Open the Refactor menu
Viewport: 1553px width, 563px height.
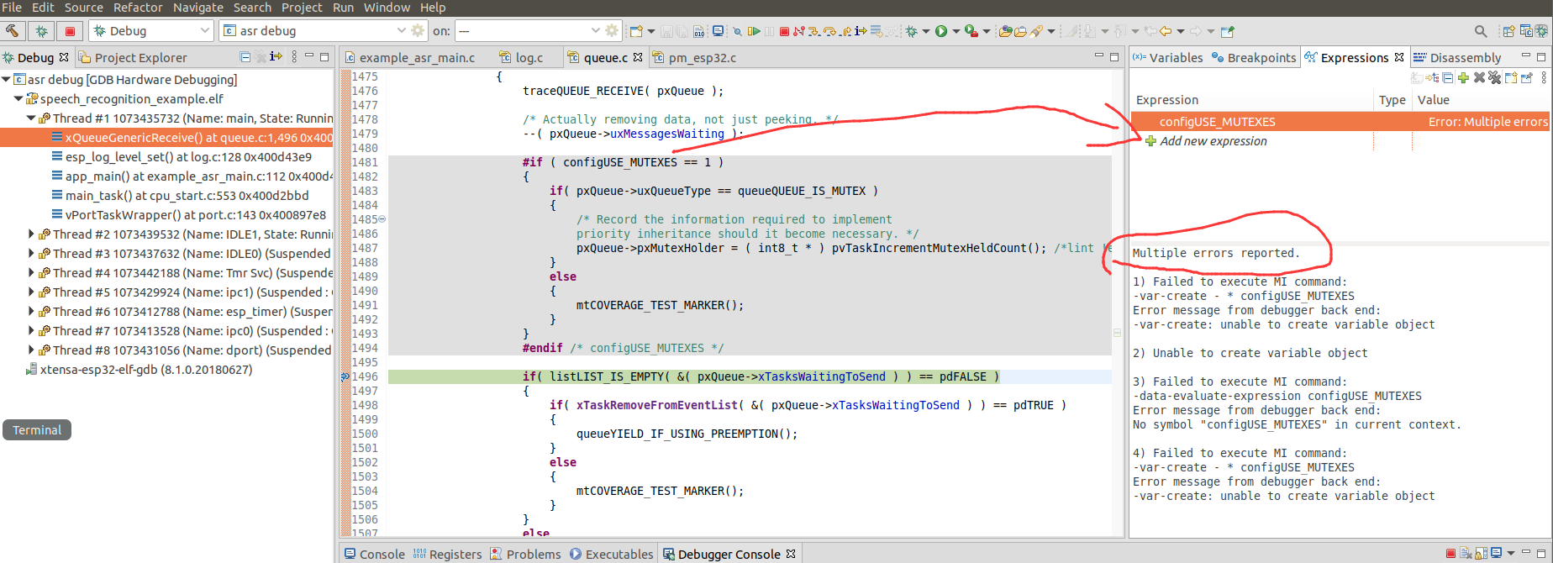(138, 8)
